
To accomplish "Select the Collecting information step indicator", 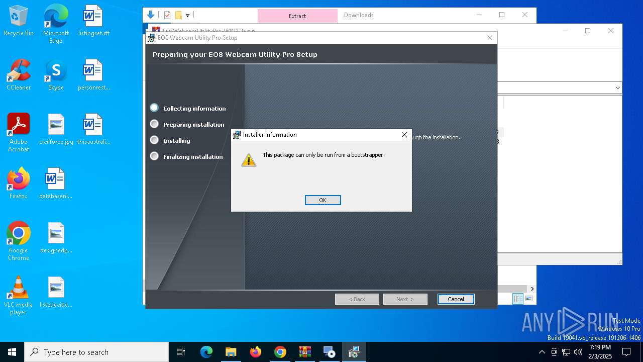I will pyautogui.click(x=154, y=108).
